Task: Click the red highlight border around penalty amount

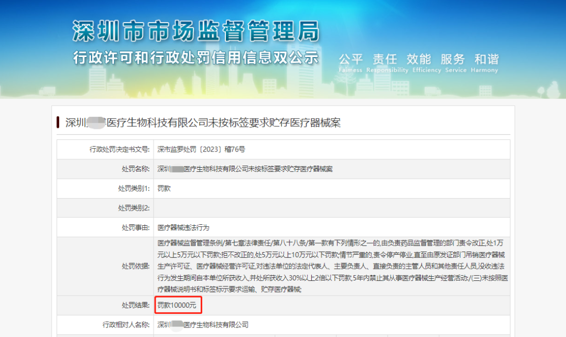Action: 178,299
